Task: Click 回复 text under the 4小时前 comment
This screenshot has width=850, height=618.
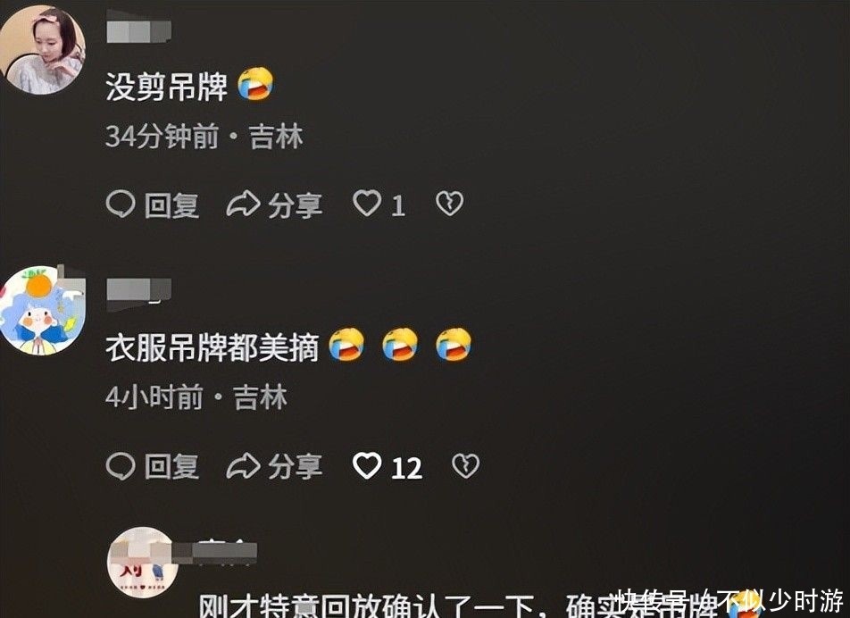Action: (171, 467)
